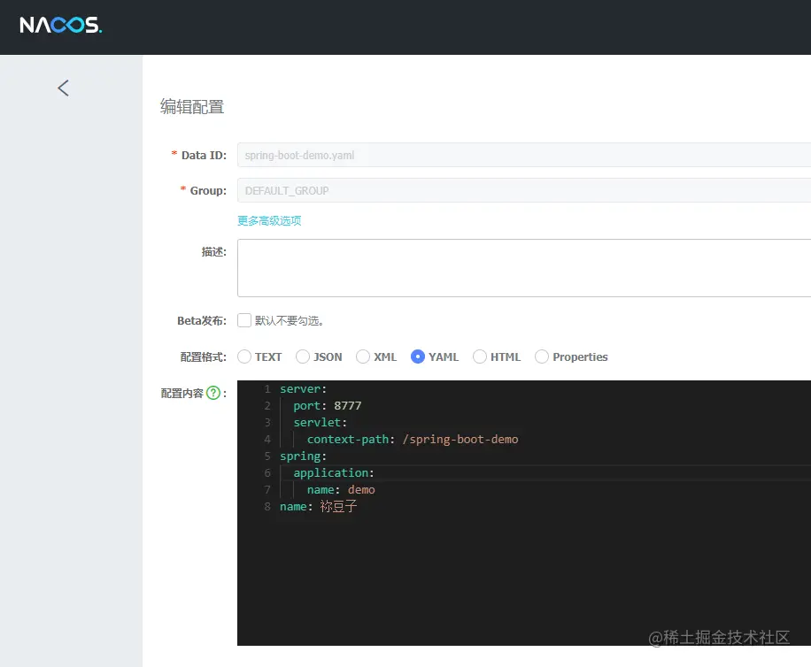
Task: Click 'context-path: /spring-boot-demo' line
Action: click(413, 440)
